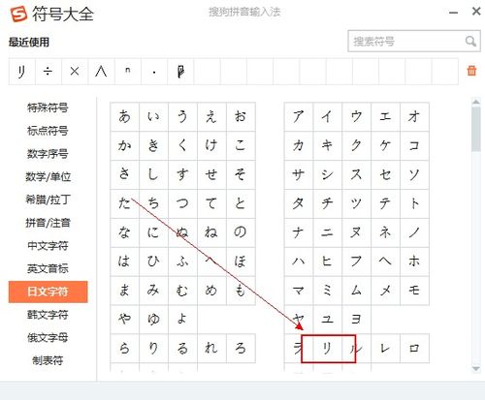Insert hiragana い
This screenshot has width=485, height=400.
coord(153,116)
